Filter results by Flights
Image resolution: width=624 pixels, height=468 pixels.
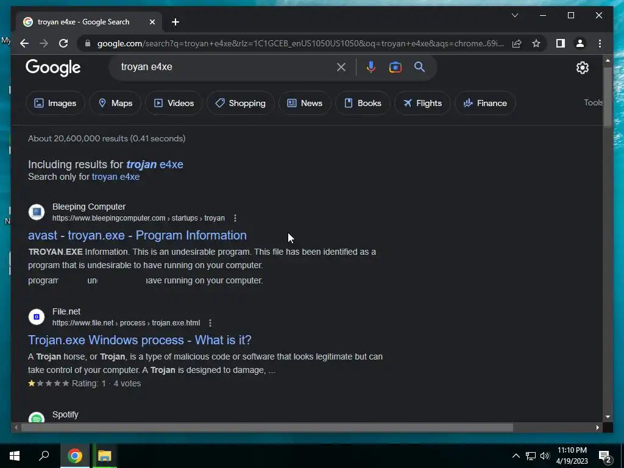[x=422, y=103]
